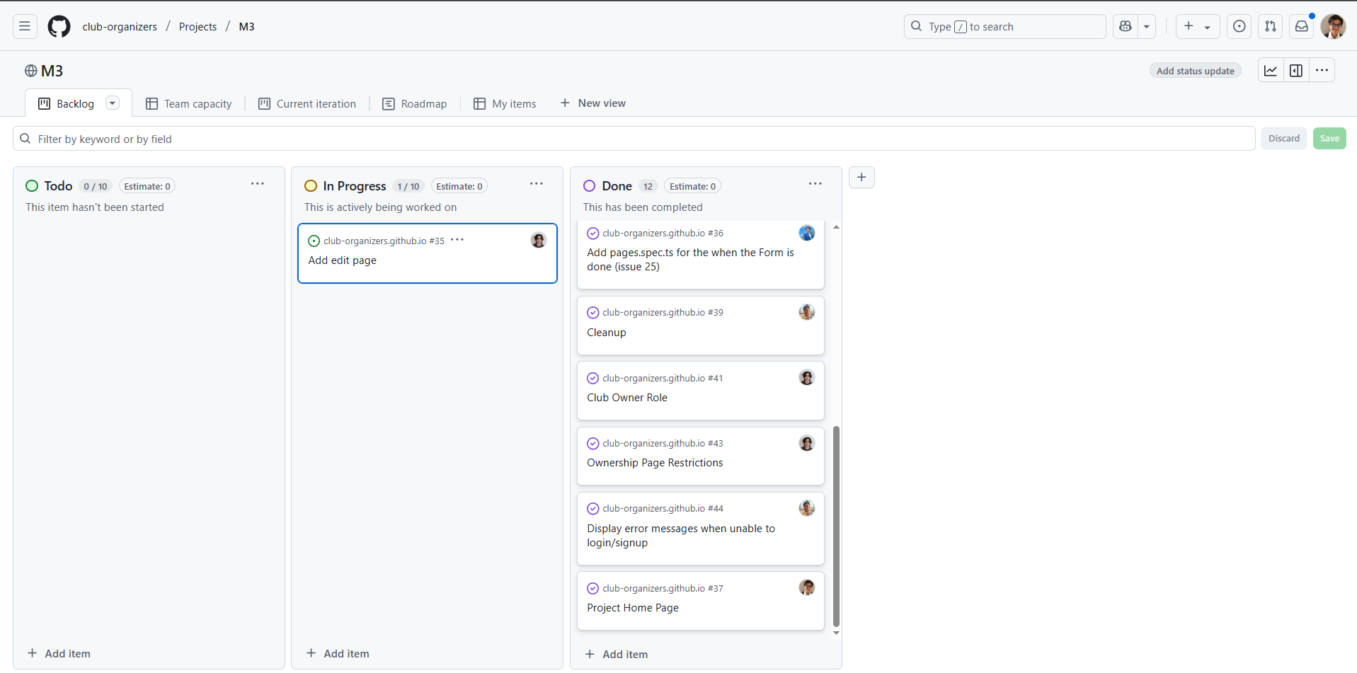Viewport: 1357px width, 673px height.
Task: Click the Add status update button
Action: tap(1195, 71)
